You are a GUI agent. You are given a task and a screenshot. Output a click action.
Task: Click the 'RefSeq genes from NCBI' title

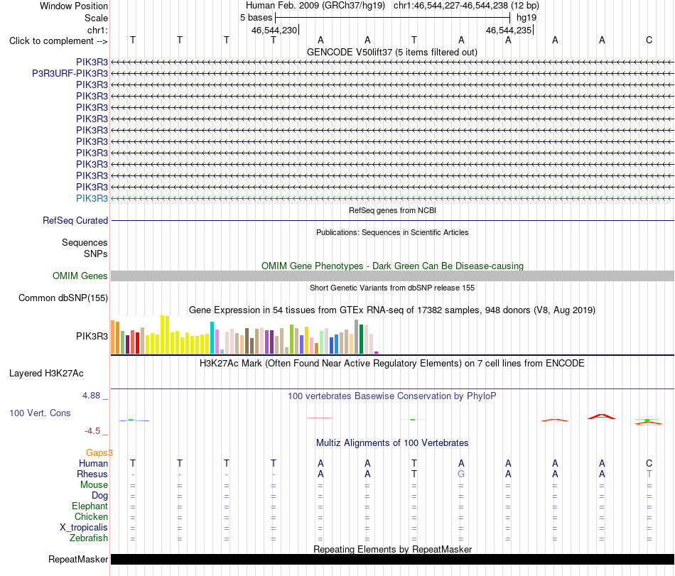[392, 210]
